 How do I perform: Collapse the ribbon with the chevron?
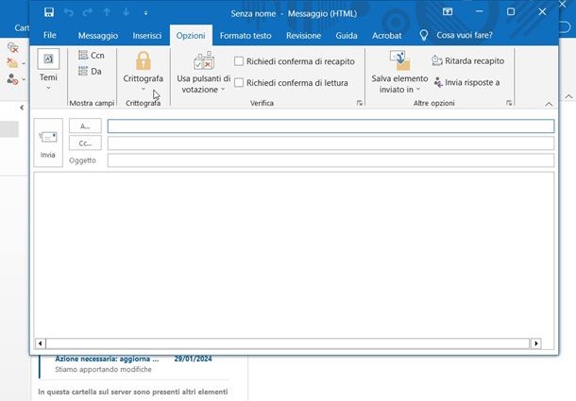pyautogui.click(x=549, y=105)
